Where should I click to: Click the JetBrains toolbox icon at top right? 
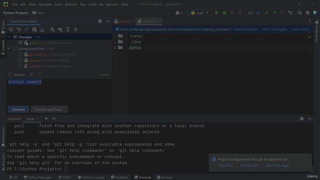pos(315,13)
